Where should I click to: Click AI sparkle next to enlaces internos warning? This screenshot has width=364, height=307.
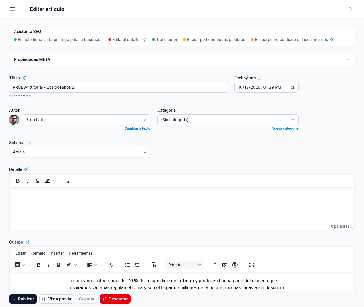pyautogui.click(x=332, y=40)
